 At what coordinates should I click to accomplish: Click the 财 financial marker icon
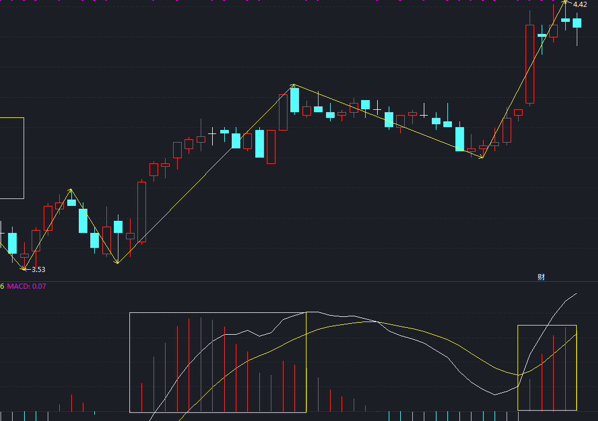(541, 277)
